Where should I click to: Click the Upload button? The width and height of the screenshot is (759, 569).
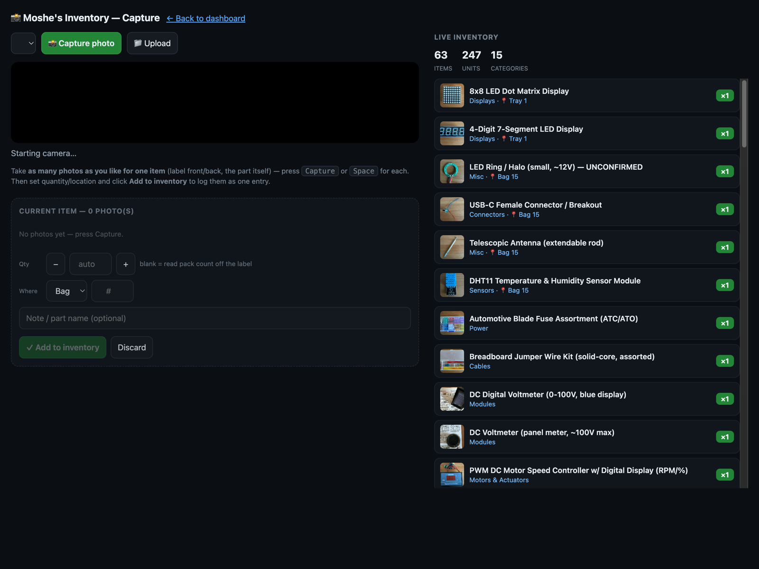pyautogui.click(x=152, y=43)
